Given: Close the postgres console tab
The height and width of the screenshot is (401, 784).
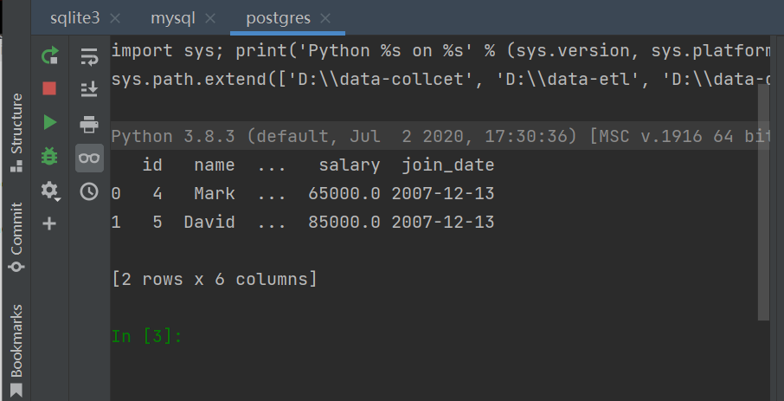Looking at the screenshot, I should (325, 18).
